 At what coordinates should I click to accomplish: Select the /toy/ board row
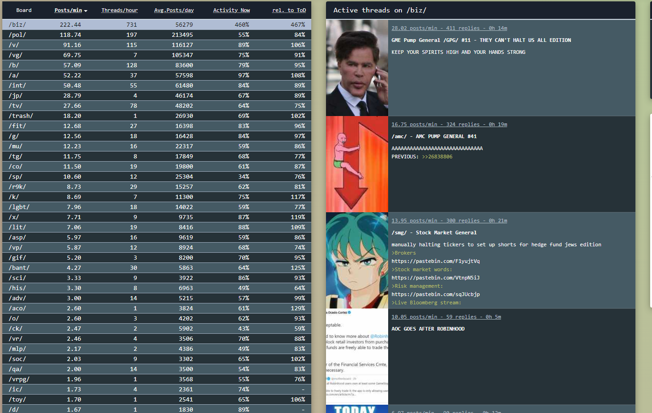[157, 399]
